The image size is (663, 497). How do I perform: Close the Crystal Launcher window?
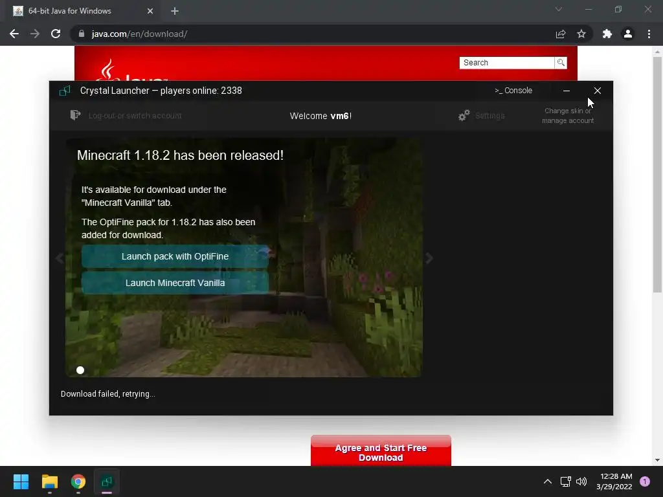pos(598,91)
